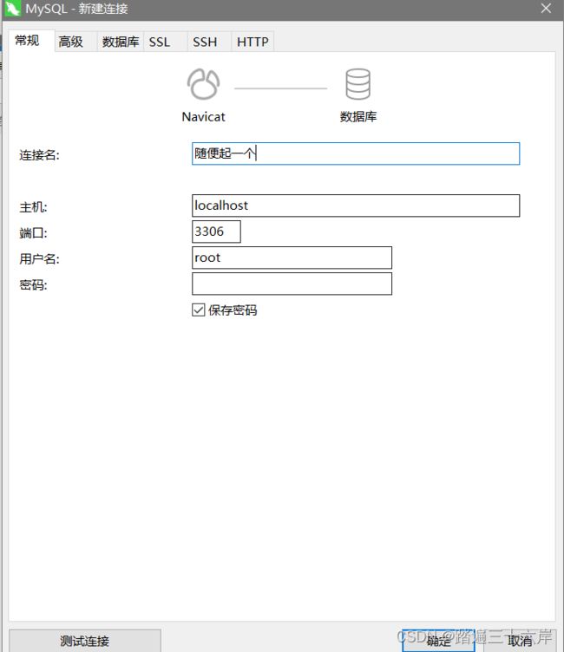Click the database cylinder icon
Viewport: 564px width, 652px height.
click(x=357, y=84)
